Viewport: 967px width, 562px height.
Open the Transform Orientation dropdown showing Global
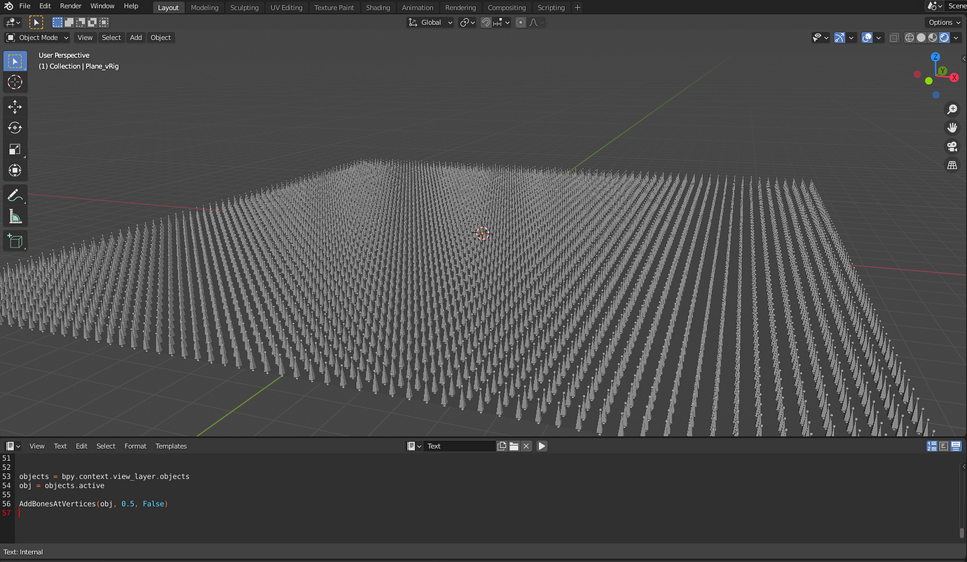[430, 22]
